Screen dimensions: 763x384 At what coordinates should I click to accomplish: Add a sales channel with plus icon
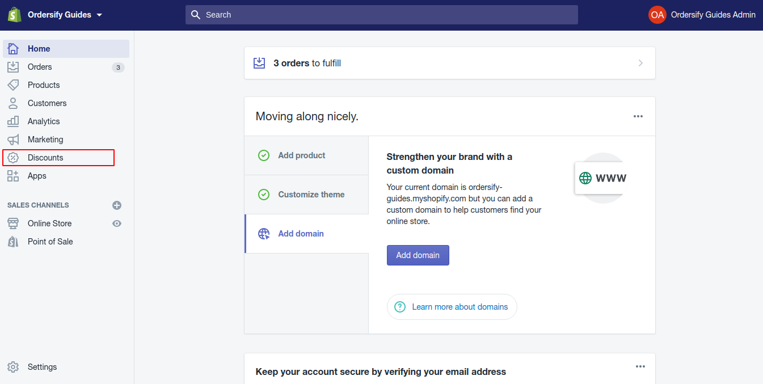point(117,205)
